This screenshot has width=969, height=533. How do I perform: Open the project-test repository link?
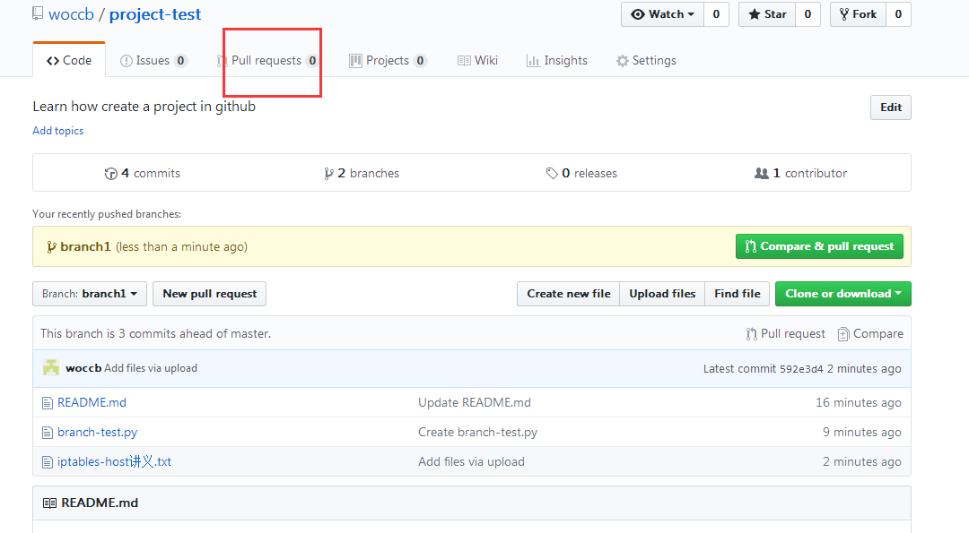155,14
